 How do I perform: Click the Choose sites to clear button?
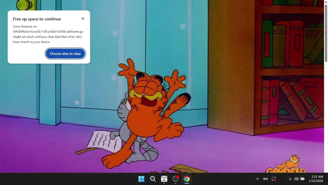(x=65, y=54)
